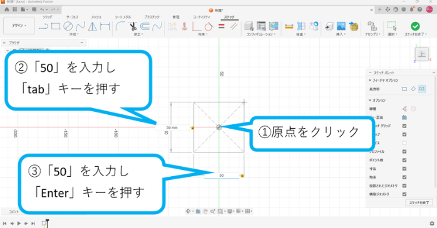Click the timeline Play button

(x=19, y=223)
